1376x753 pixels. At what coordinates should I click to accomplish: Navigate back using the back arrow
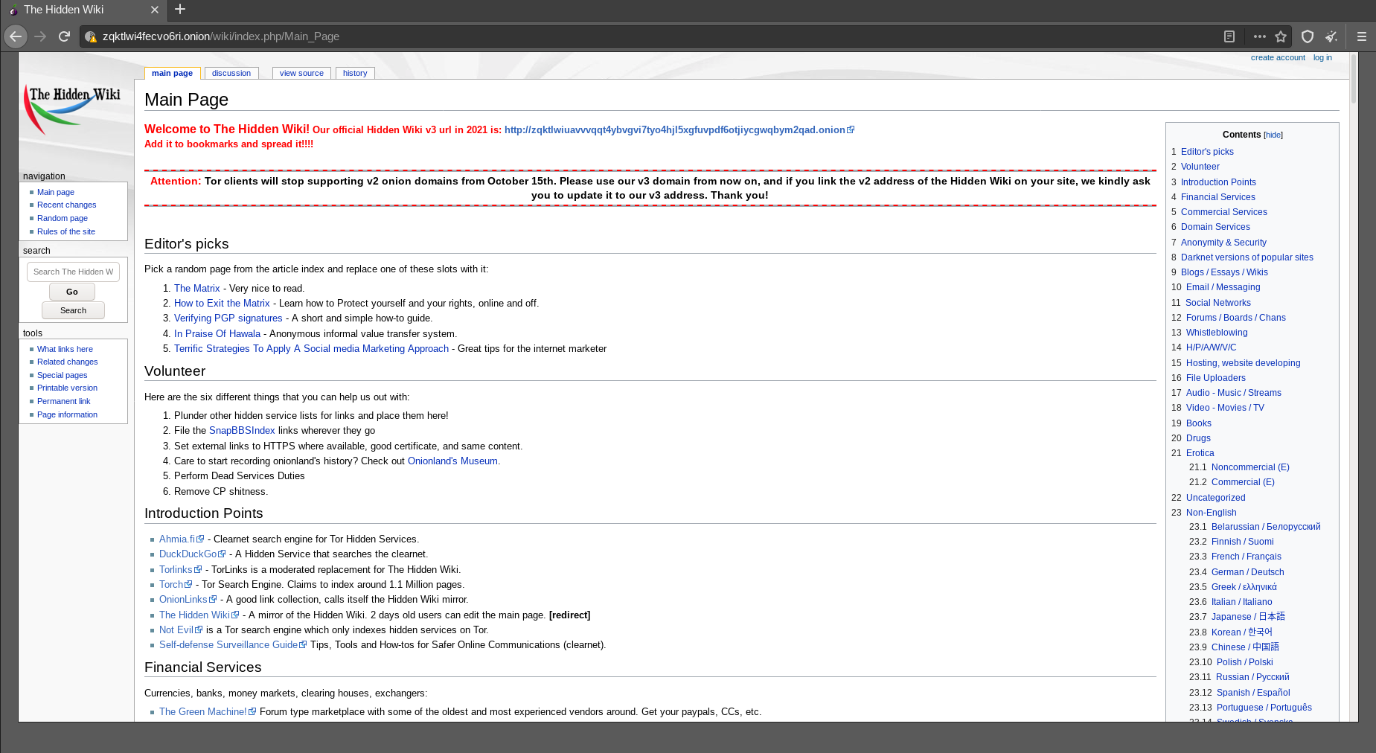point(15,36)
